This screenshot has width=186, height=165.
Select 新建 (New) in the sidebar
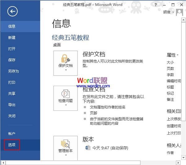12,37
